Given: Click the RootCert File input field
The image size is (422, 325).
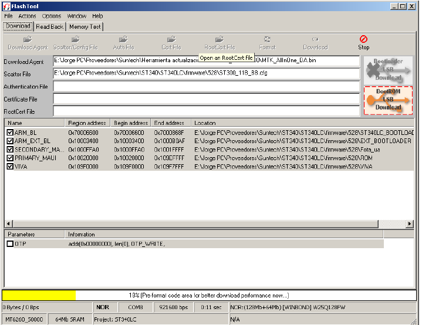Looking at the screenshot, I should pos(206,111).
